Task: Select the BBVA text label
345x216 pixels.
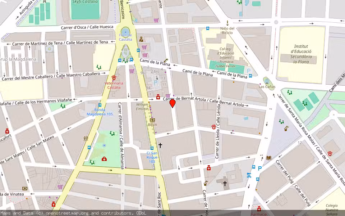Action: 152,125
